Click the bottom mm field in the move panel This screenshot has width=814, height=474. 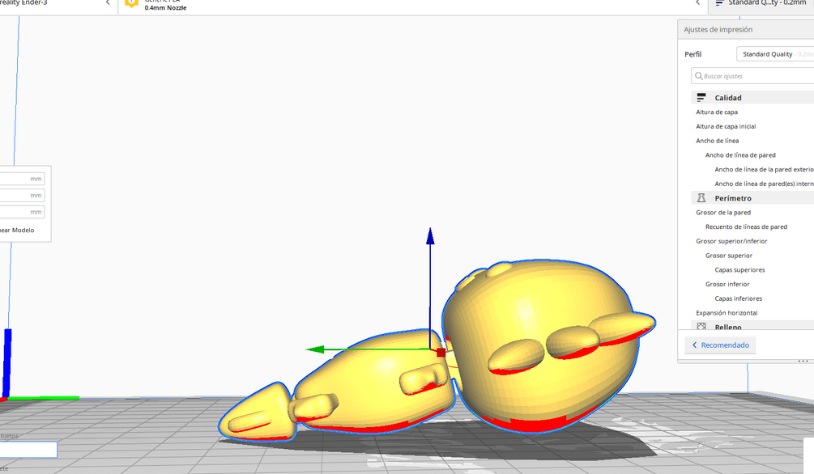tap(23, 212)
